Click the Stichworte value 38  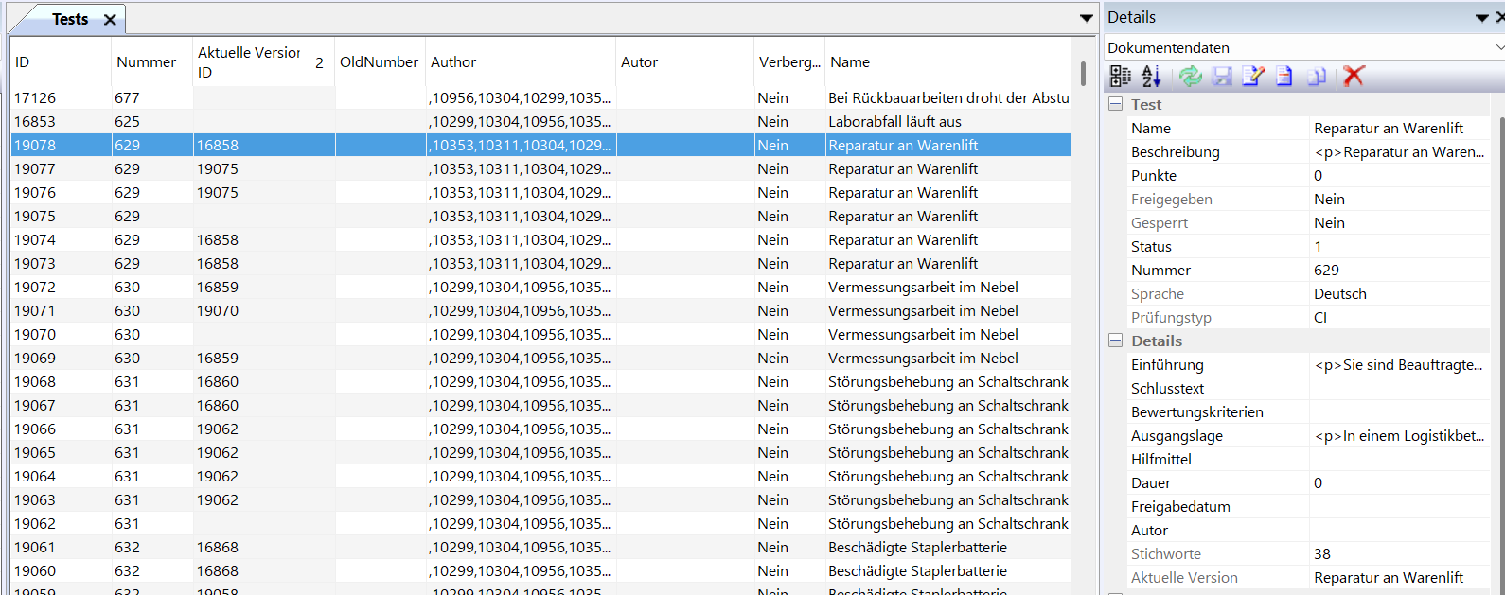click(x=1399, y=553)
